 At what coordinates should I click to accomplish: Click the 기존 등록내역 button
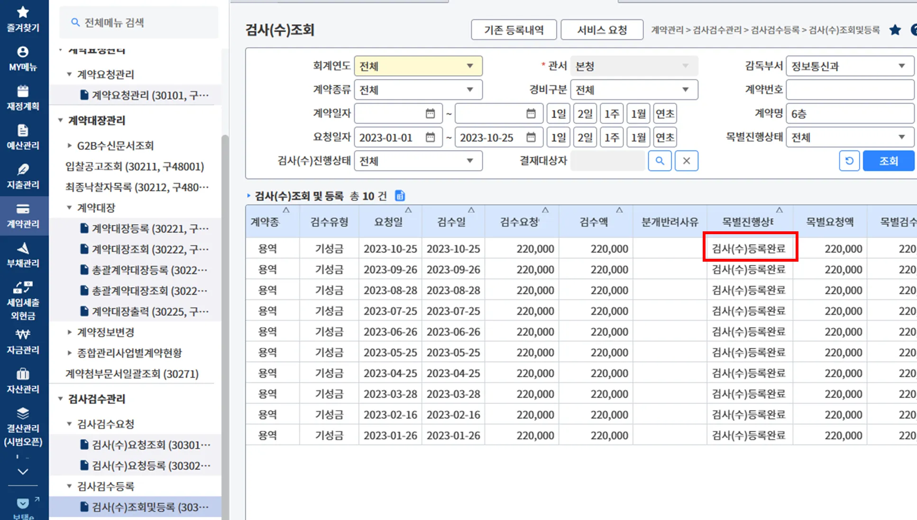pyautogui.click(x=514, y=30)
